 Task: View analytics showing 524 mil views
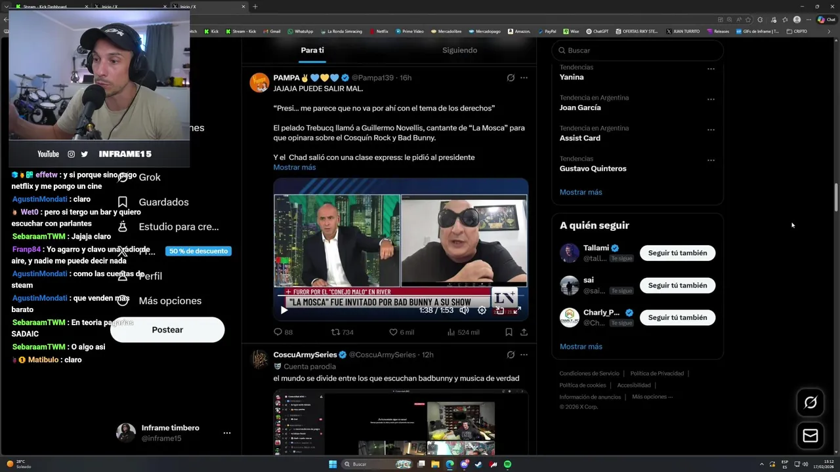[463, 332]
